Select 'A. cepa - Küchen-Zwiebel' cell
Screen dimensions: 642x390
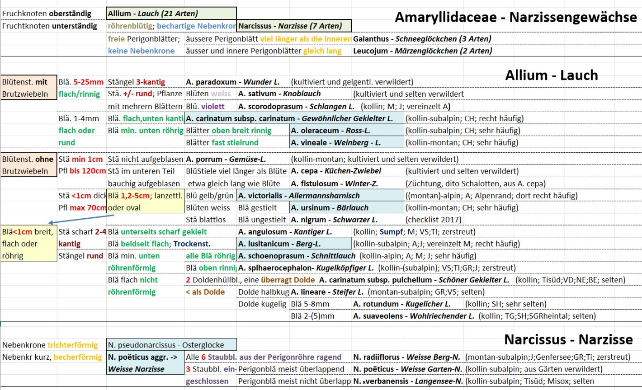pos(336,171)
